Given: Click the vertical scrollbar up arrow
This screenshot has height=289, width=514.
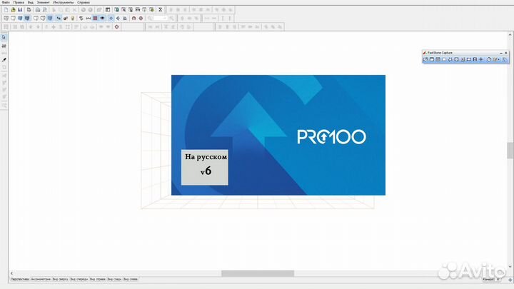Looking at the screenshot, I should point(510,34).
